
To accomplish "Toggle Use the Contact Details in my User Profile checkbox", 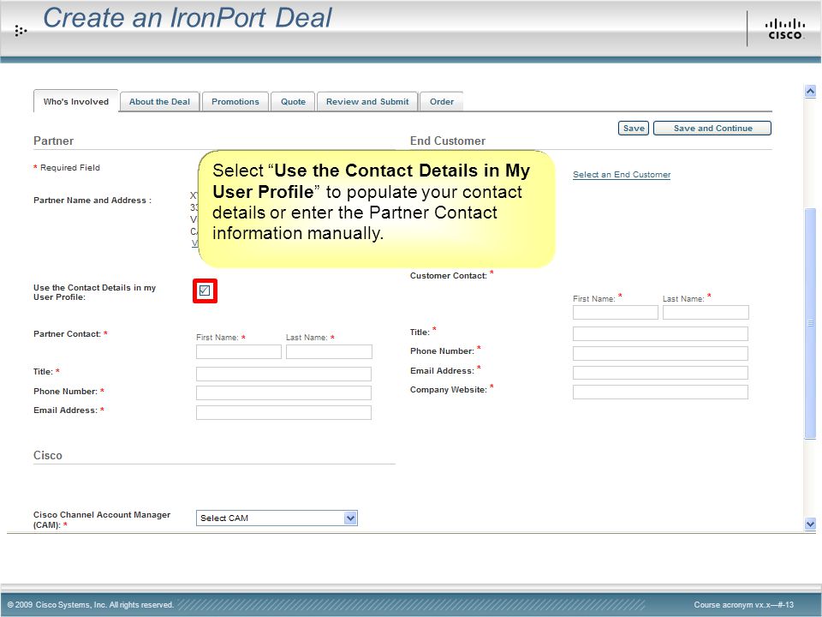I will point(205,291).
